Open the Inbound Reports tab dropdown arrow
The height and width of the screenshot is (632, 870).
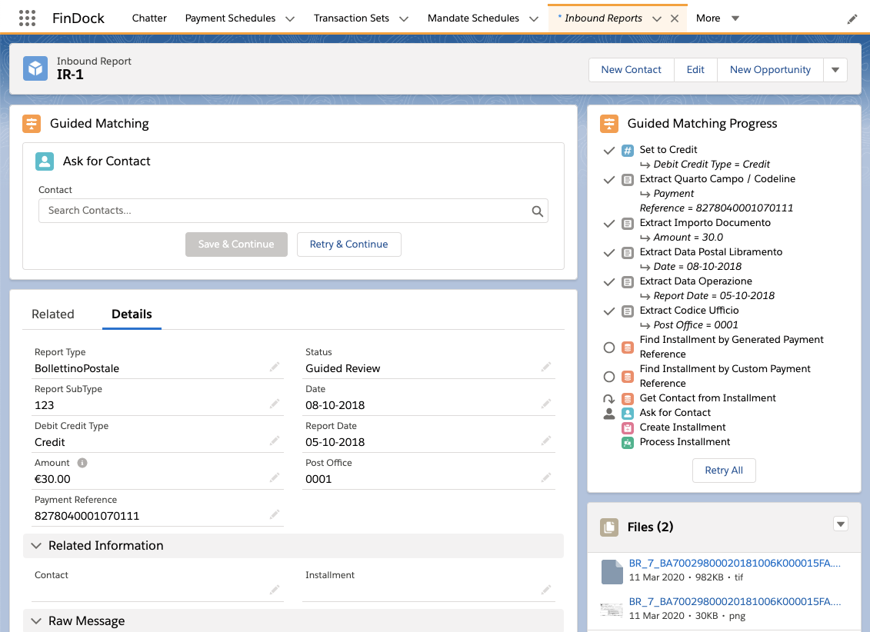(x=659, y=17)
